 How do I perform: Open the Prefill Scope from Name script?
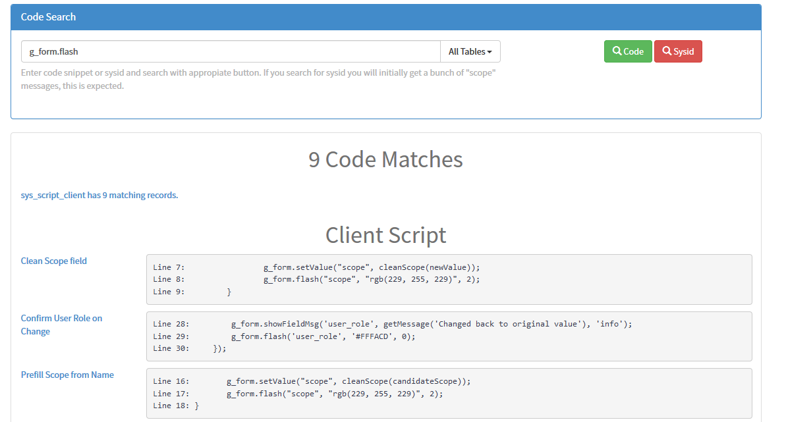pyautogui.click(x=67, y=375)
